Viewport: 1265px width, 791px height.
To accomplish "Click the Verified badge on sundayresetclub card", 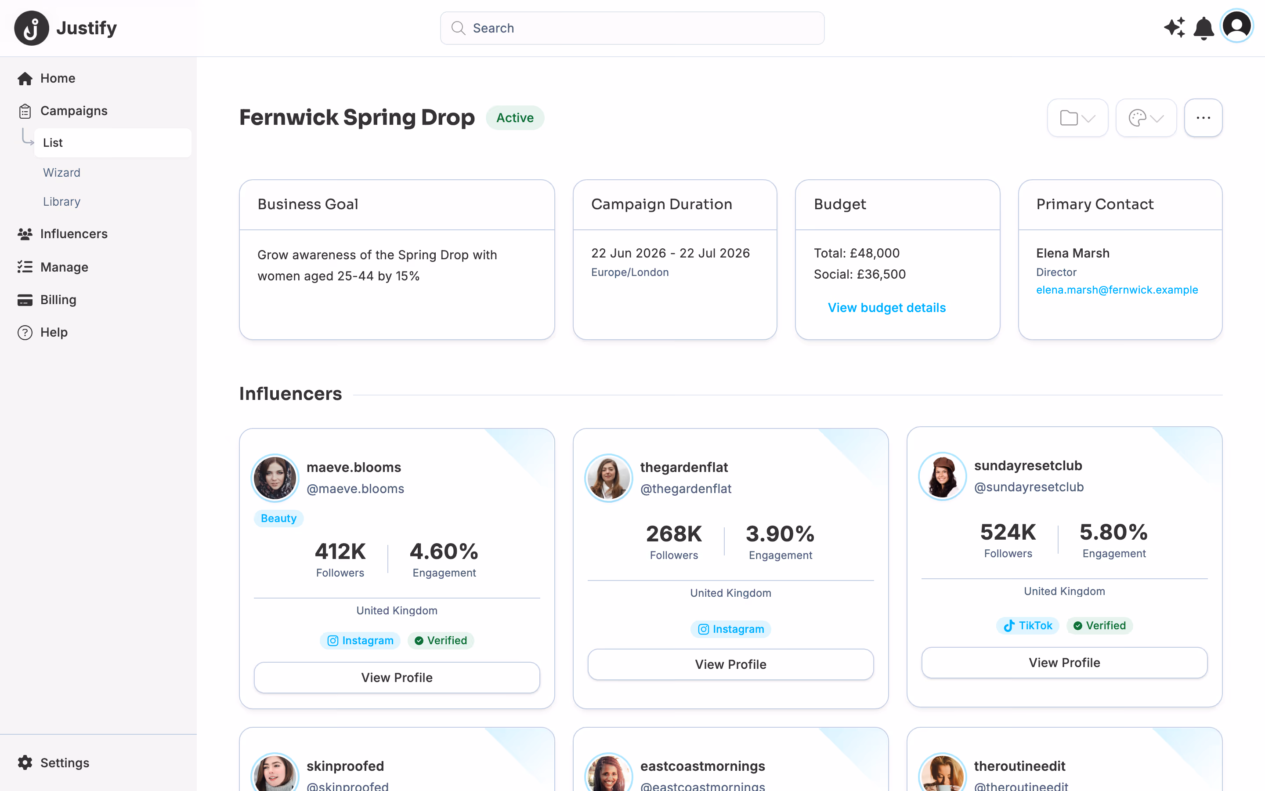I will click(1099, 626).
